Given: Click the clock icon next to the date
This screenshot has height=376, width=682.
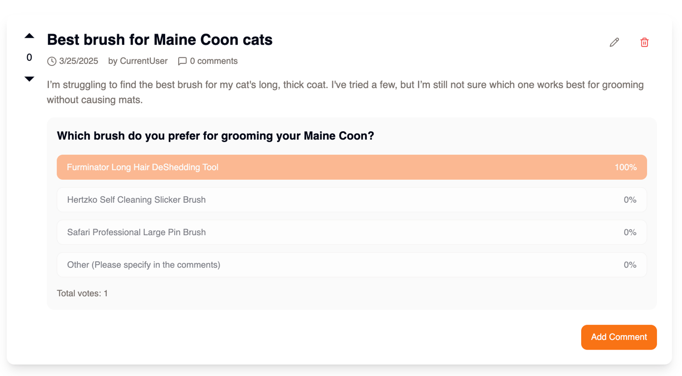Looking at the screenshot, I should click(52, 61).
